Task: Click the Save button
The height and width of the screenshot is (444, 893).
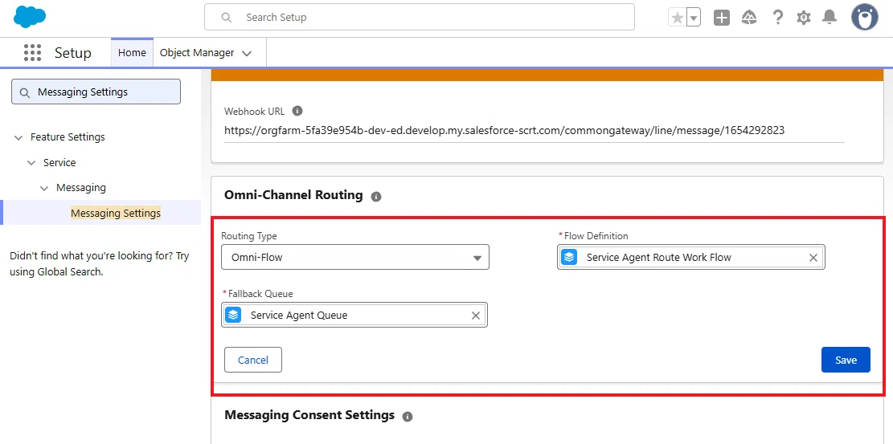Action: (x=846, y=360)
